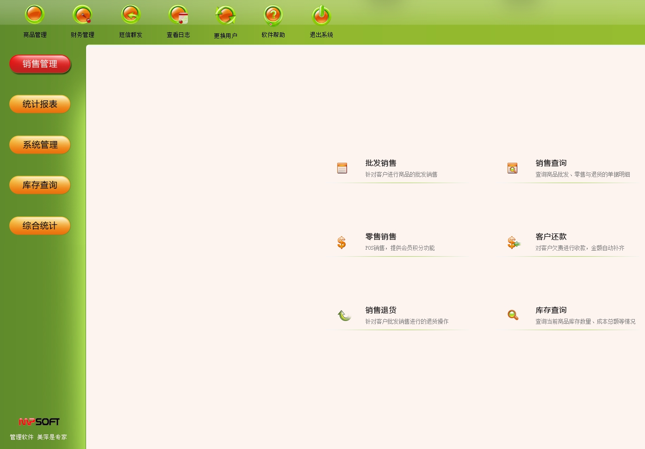This screenshot has height=449, width=645.
Task: Click the 财务管理 toolbar icon
Action: [x=82, y=15]
